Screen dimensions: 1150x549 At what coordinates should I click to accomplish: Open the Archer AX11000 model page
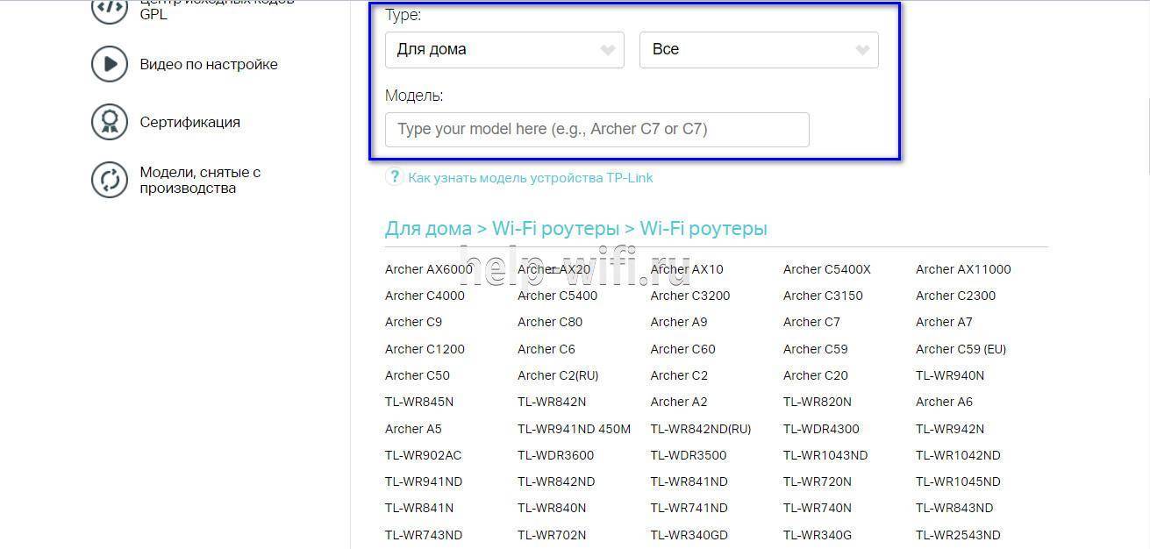963,269
